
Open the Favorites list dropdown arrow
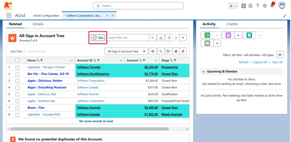tap(236, 6)
